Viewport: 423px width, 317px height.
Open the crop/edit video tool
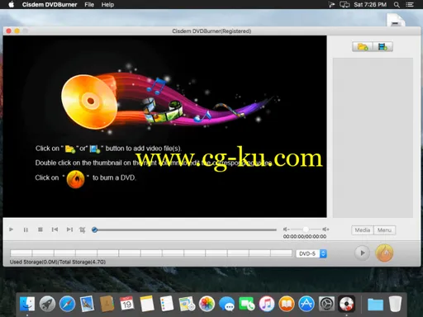pyautogui.click(x=83, y=229)
